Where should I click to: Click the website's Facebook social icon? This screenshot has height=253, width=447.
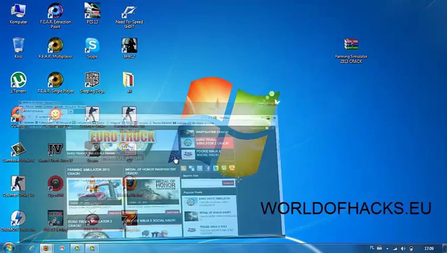[x=208, y=168]
